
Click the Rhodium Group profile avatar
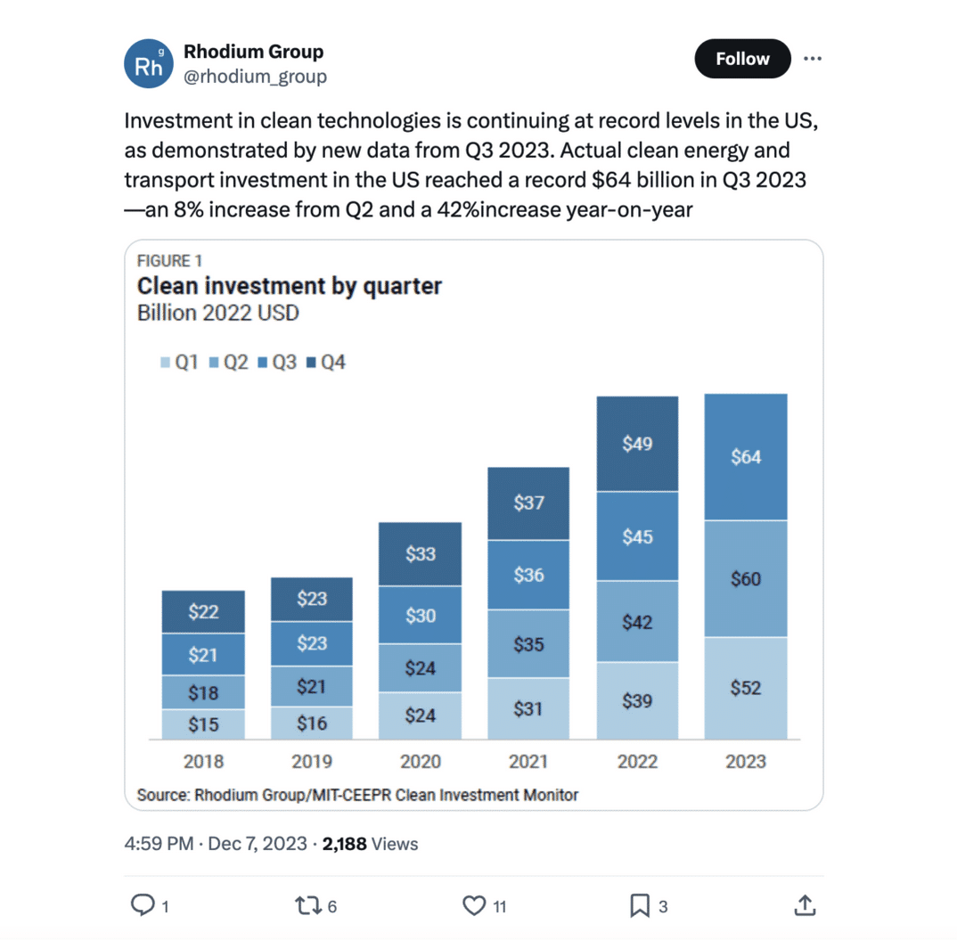(148, 64)
